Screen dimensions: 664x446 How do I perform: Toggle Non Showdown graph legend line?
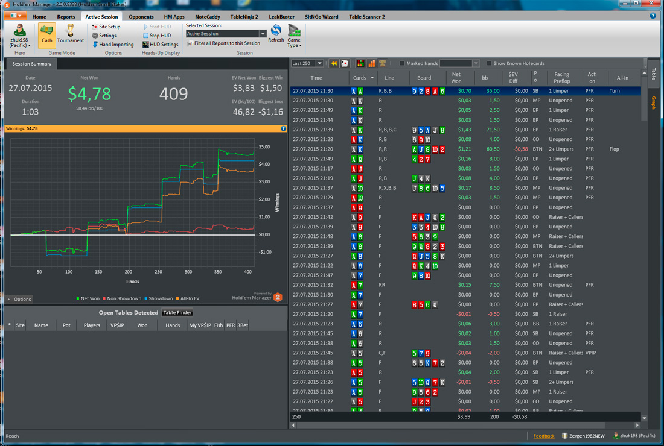[x=122, y=298]
